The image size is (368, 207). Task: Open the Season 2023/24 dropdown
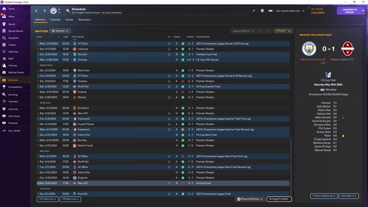click(x=243, y=31)
